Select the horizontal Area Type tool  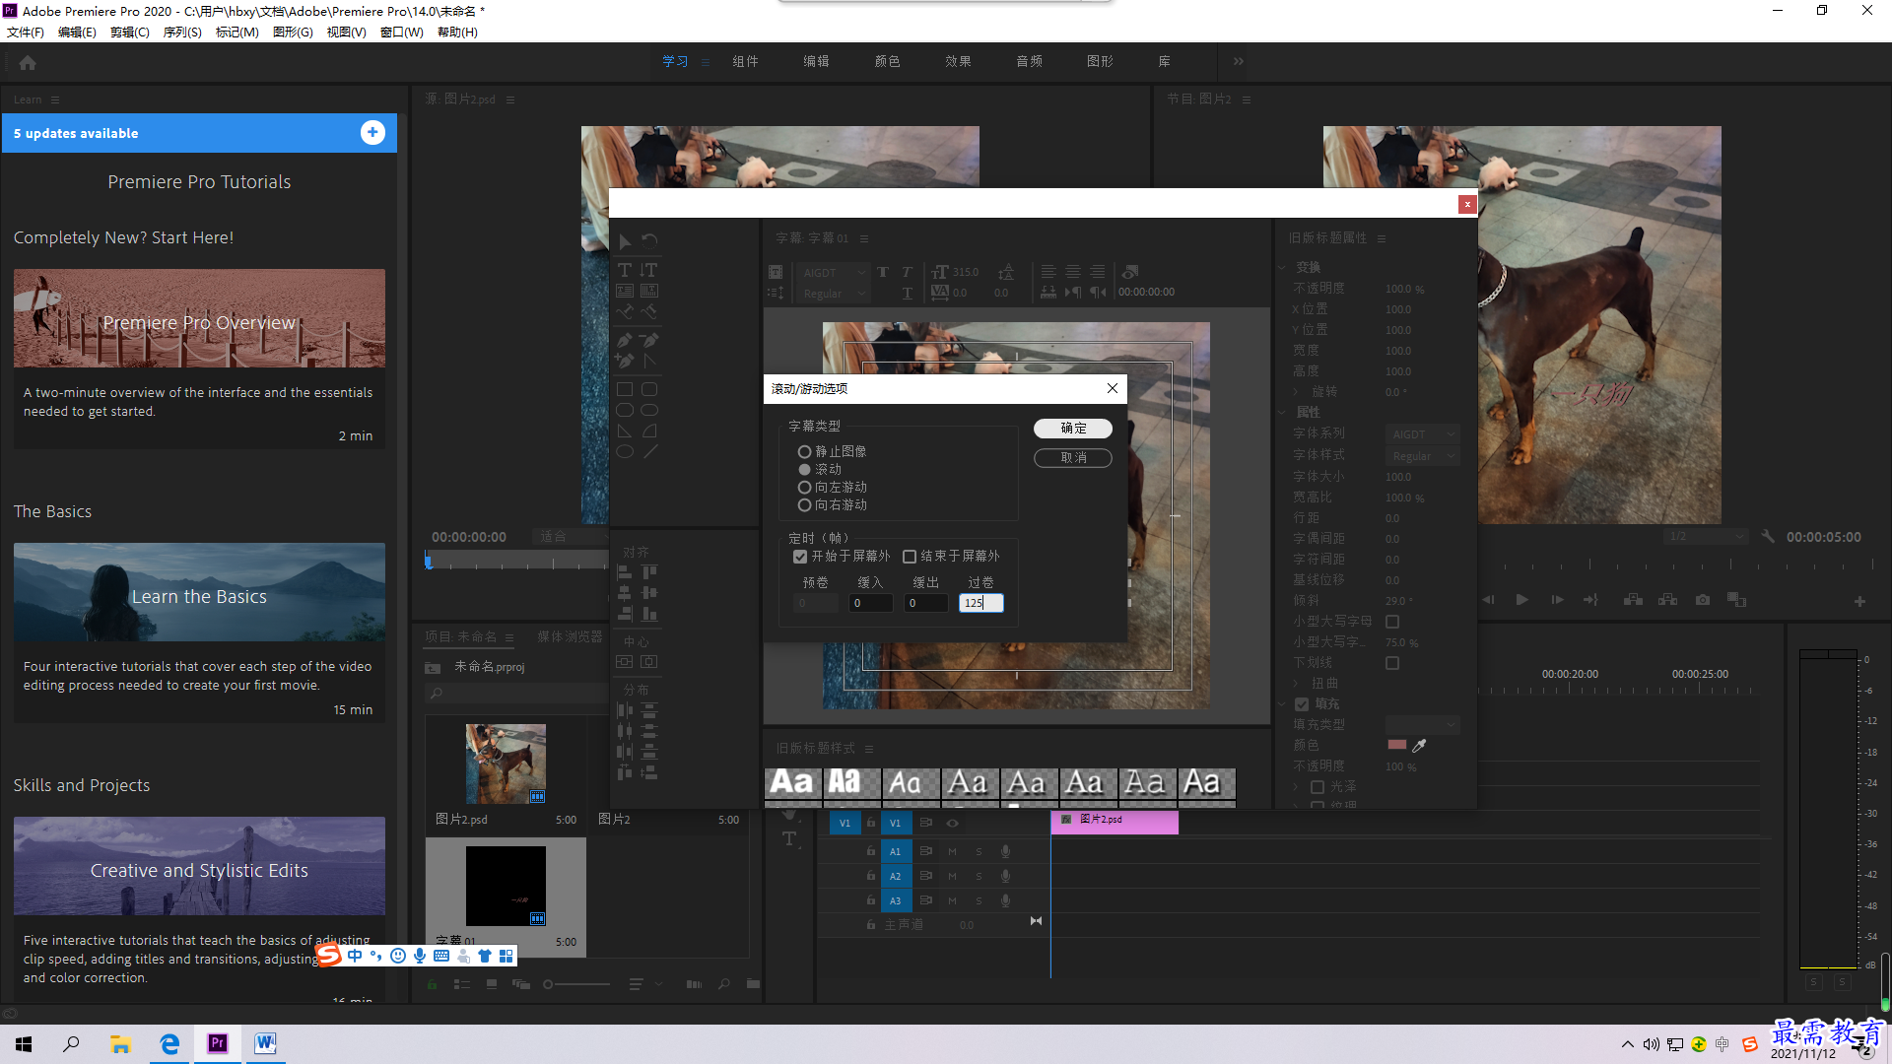(625, 291)
